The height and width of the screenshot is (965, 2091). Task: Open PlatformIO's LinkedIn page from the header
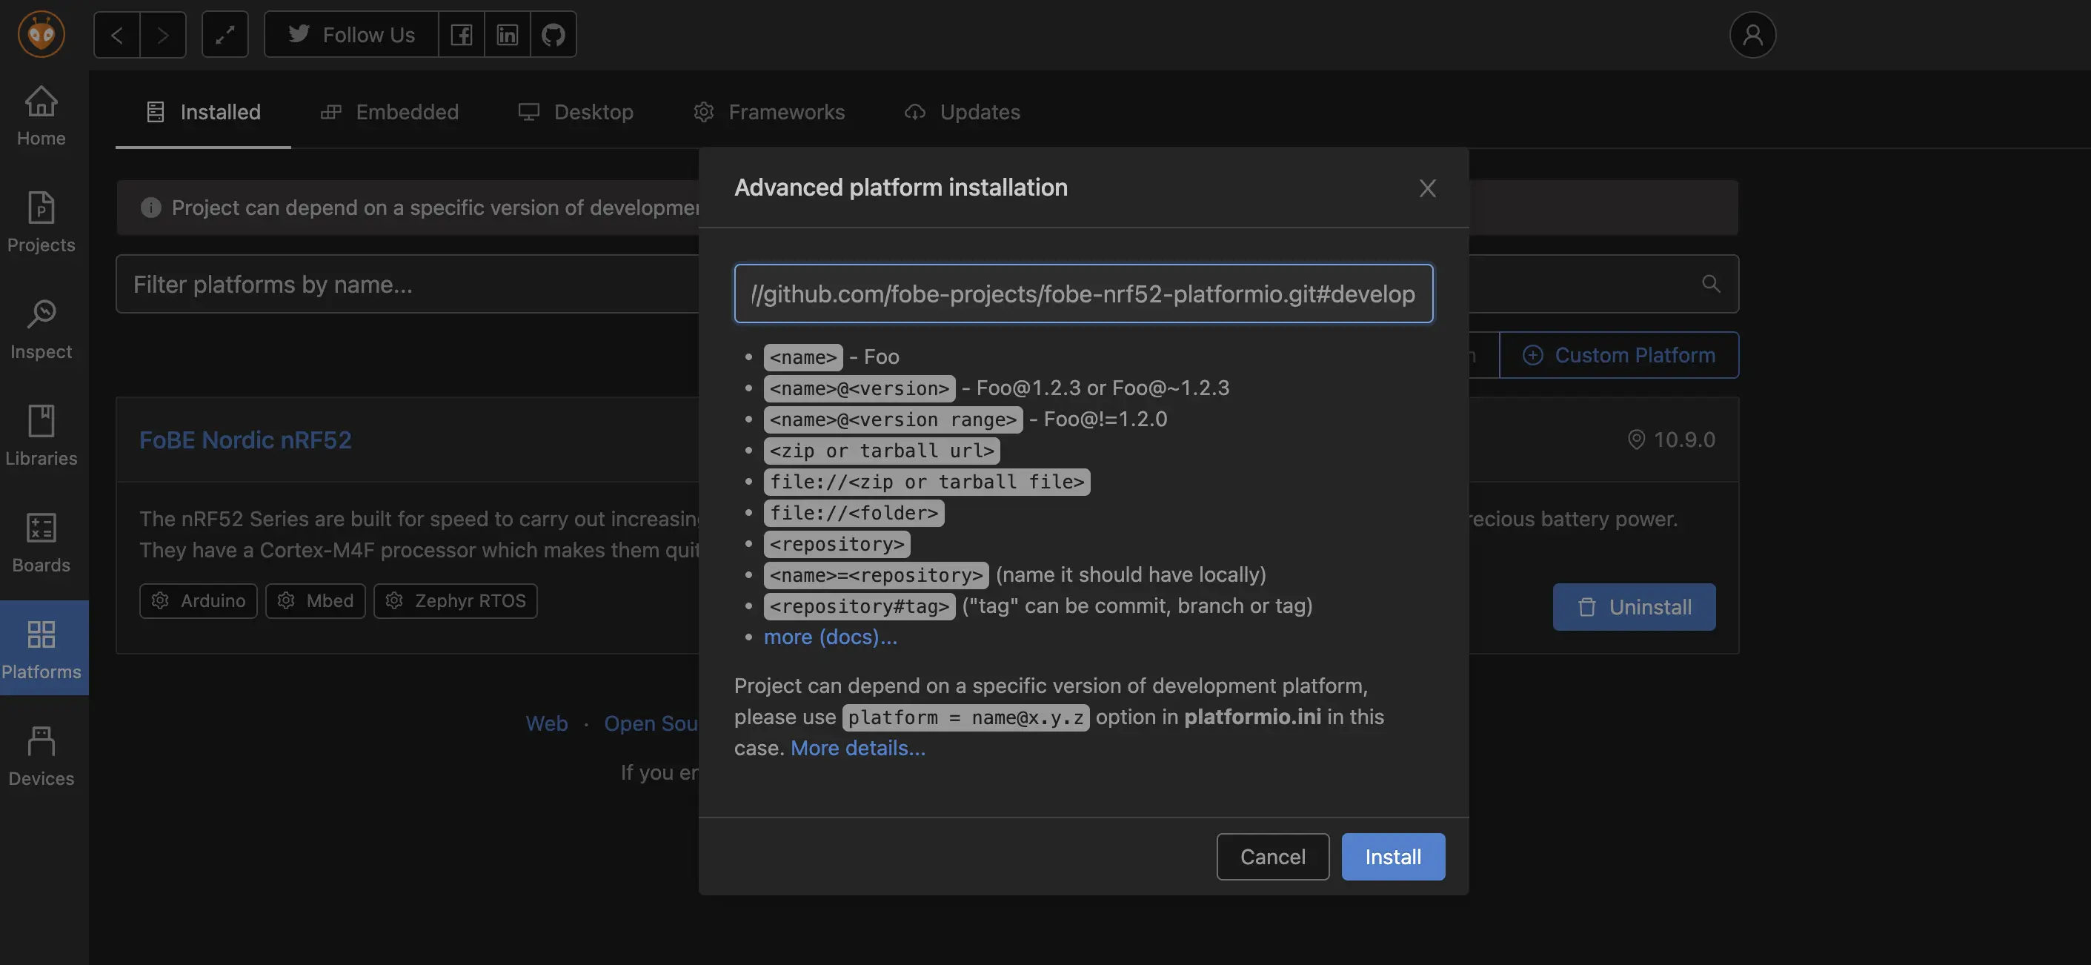pyautogui.click(x=507, y=34)
